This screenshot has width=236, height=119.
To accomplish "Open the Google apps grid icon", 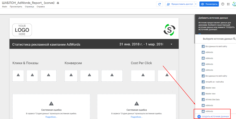I will [x=228, y=4].
